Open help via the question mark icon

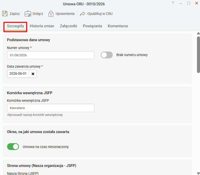(173, 3)
